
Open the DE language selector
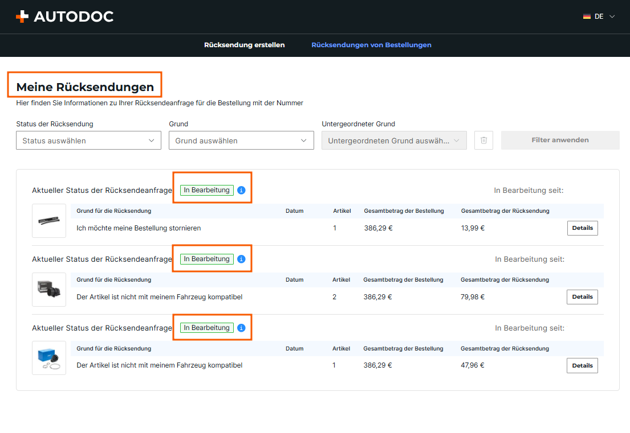[599, 17]
